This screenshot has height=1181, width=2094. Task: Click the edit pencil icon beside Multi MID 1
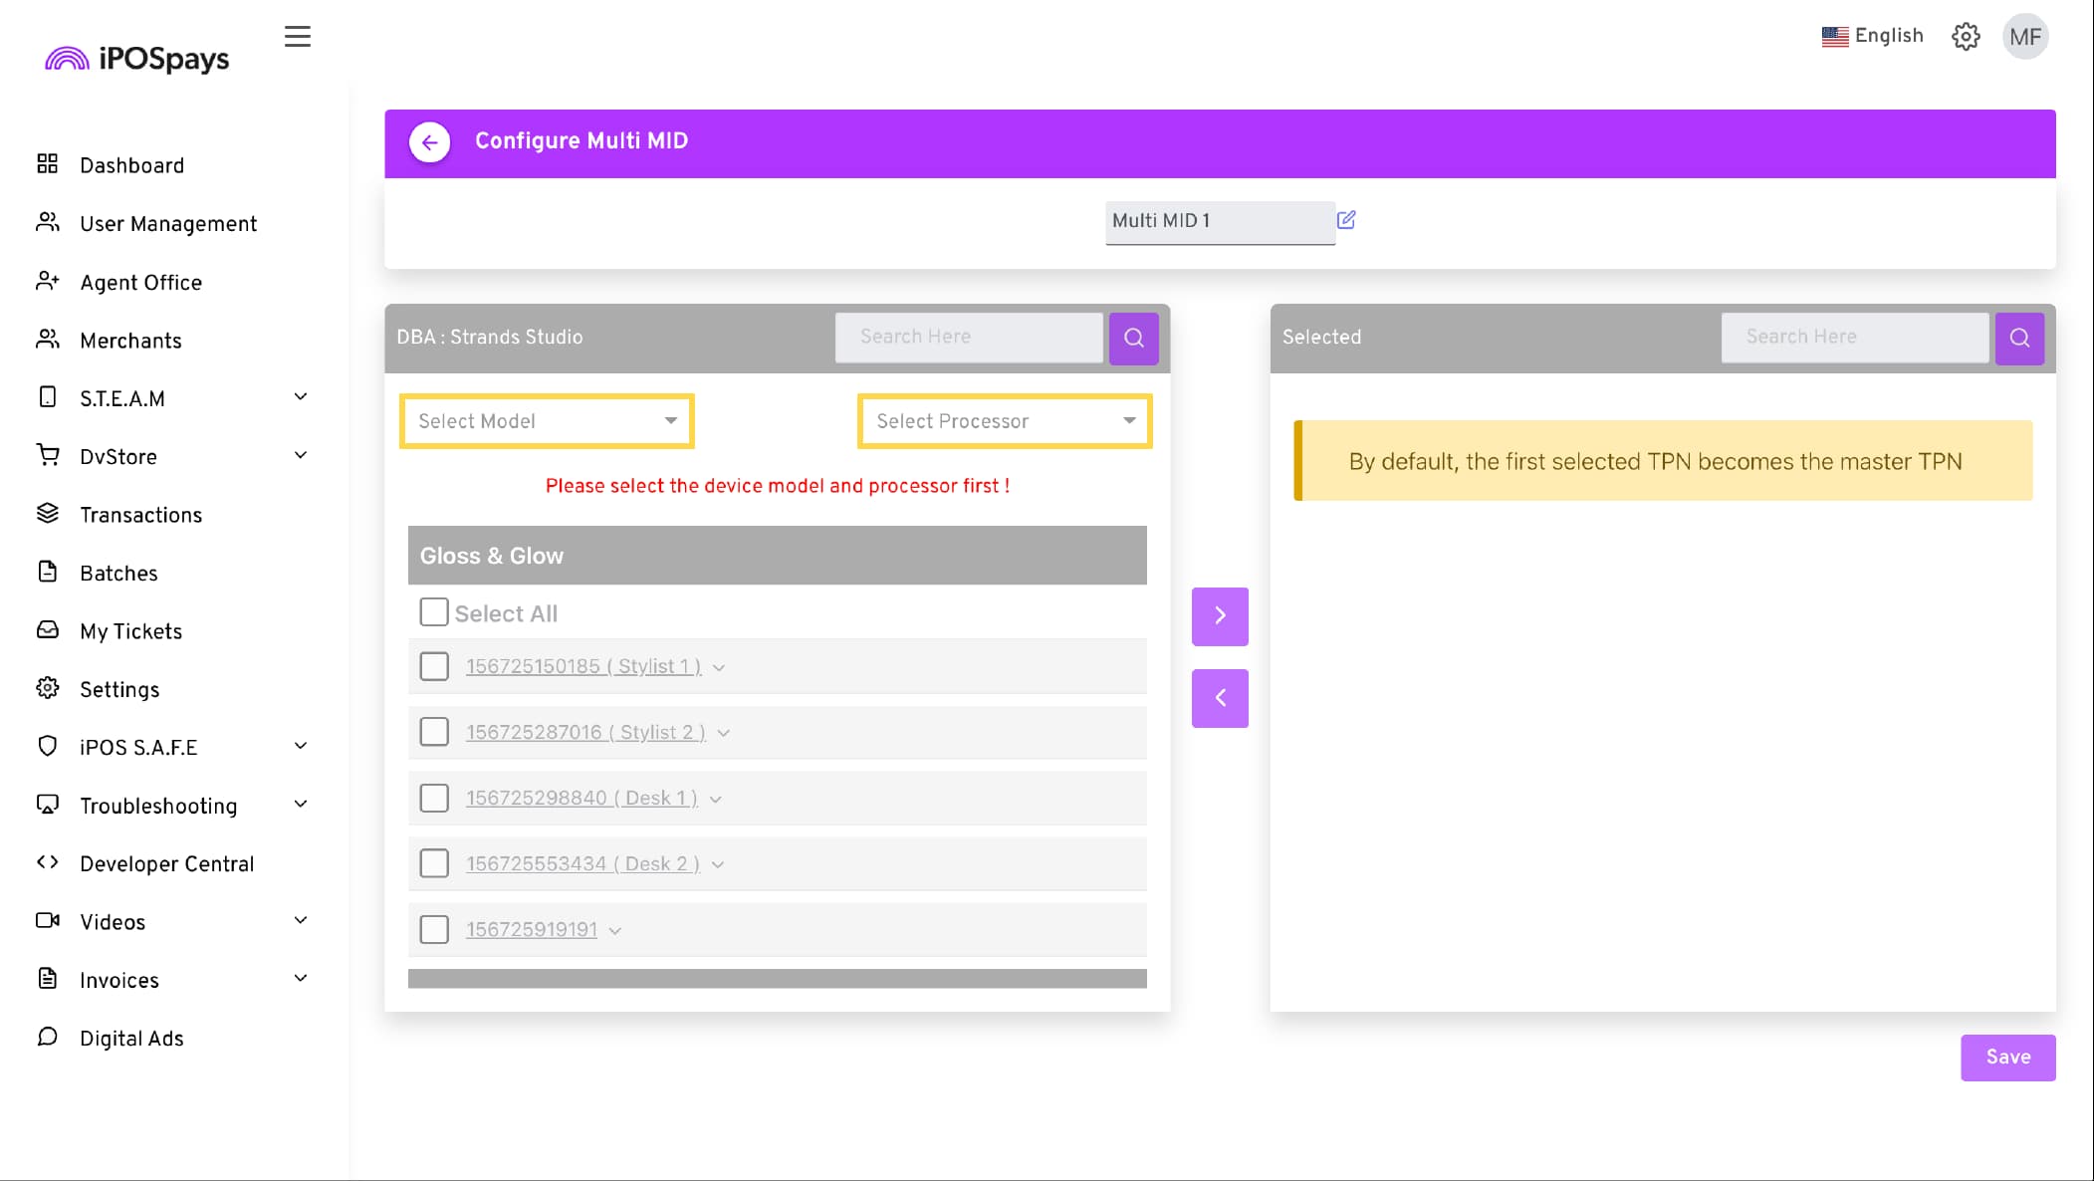pyautogui.click(x=1346, y=220)
